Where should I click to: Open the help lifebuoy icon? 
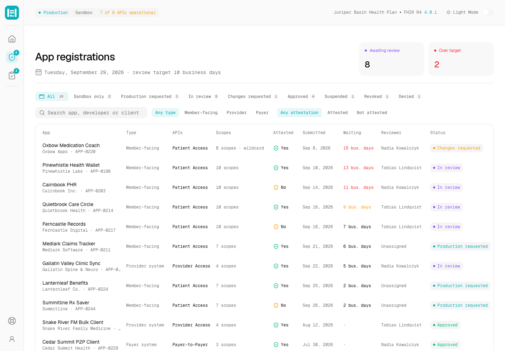(x=12, y=321)
